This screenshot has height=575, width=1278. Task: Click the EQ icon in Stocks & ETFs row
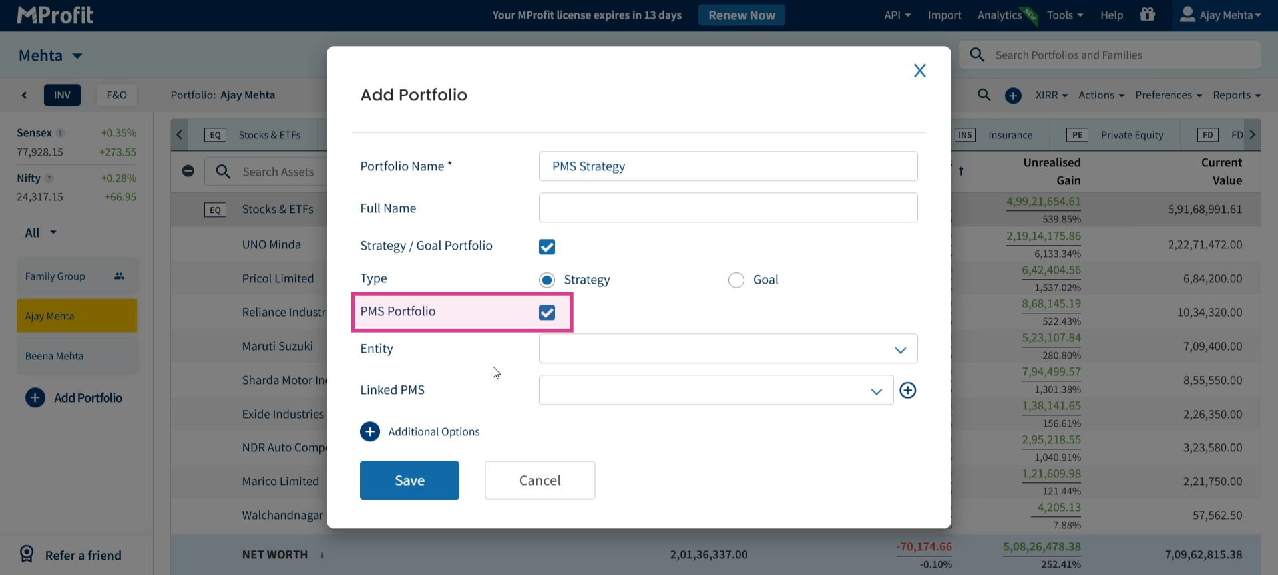click(x=215, y=210)
